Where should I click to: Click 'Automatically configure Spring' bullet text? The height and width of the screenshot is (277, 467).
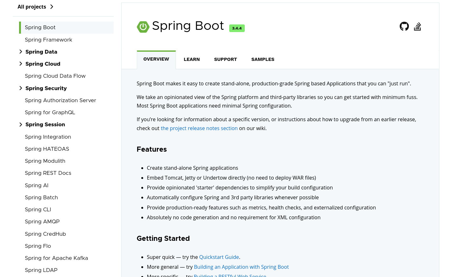233,197
